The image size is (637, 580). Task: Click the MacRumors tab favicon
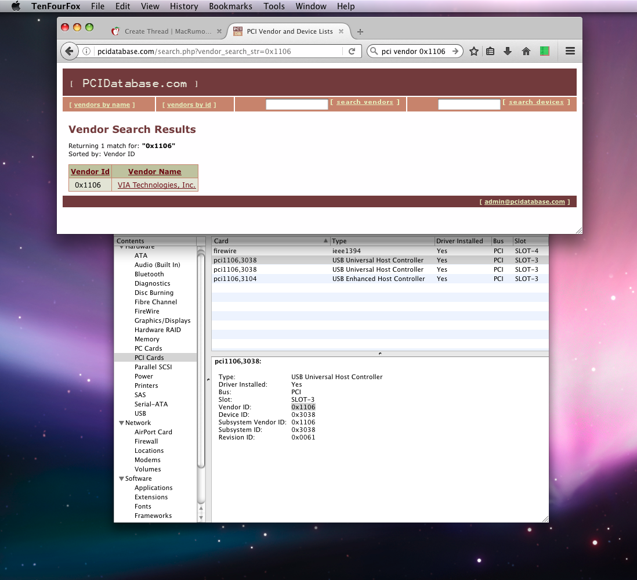115,31
